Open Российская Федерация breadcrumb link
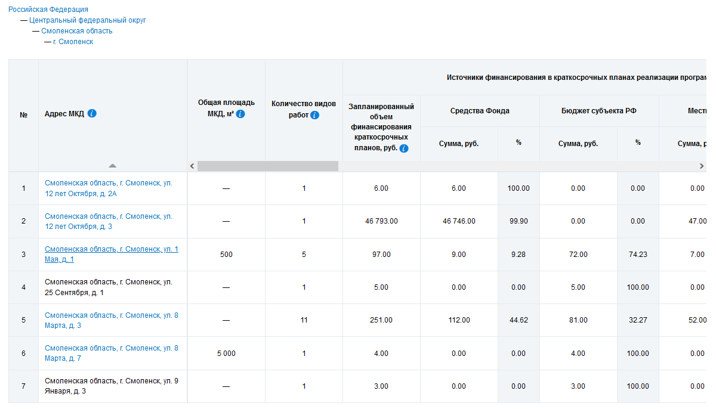The height and width of the screenshot is (409, 716). [x=48, y=10]
